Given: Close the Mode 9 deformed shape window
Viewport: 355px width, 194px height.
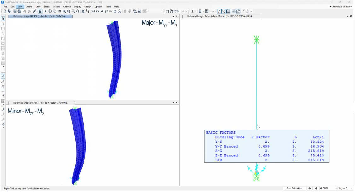Looking at the screenshot, I should point(177,103).
